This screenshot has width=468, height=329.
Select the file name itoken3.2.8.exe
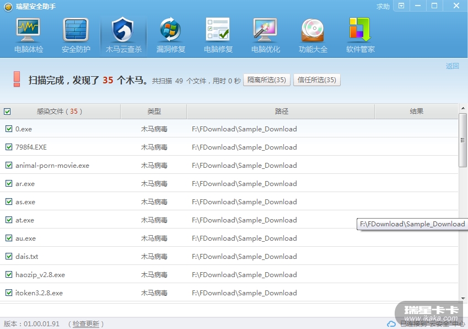[39, 293]
